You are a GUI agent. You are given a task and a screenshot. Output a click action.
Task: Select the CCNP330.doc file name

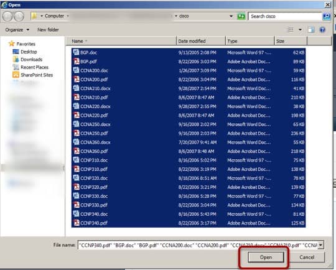(94, 197)
